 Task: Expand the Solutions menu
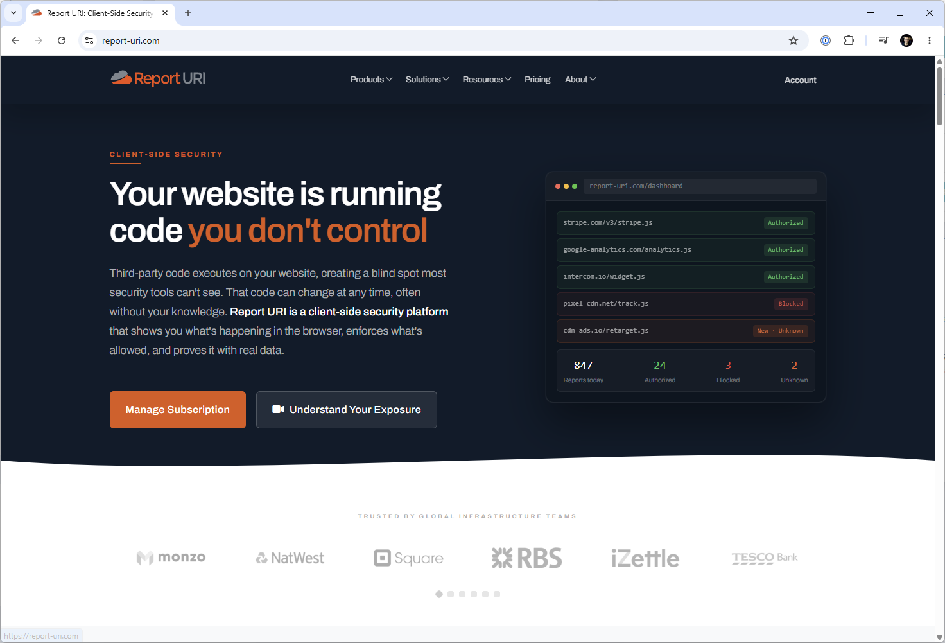[427, 80]
